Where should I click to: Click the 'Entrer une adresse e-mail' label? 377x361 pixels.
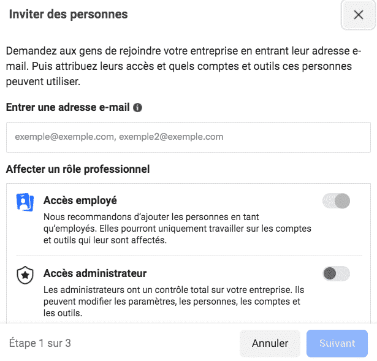67,108
